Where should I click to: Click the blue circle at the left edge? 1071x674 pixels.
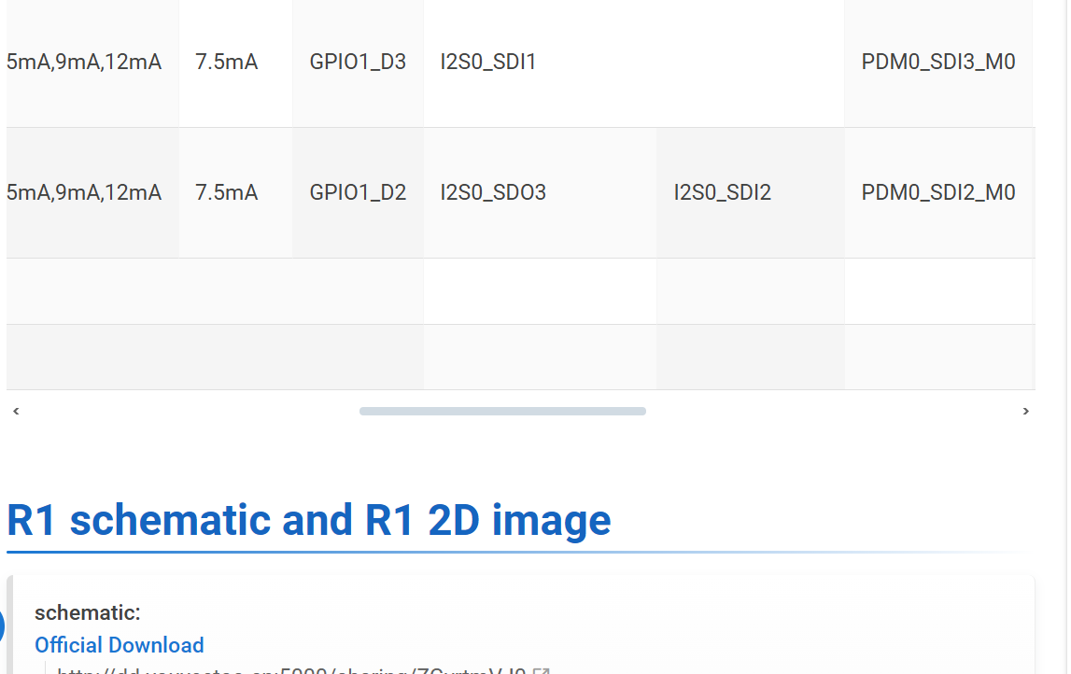(x=2, y=627)
